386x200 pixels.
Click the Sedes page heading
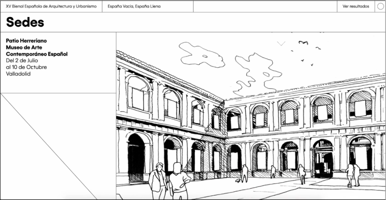point(25,22)
